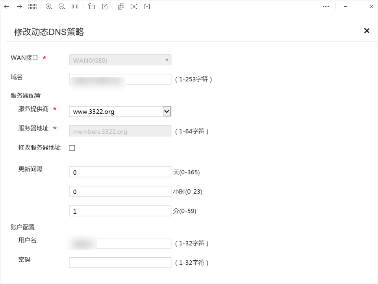Click the 密码 input field
The image size is (378, 284).
point(120,263)
